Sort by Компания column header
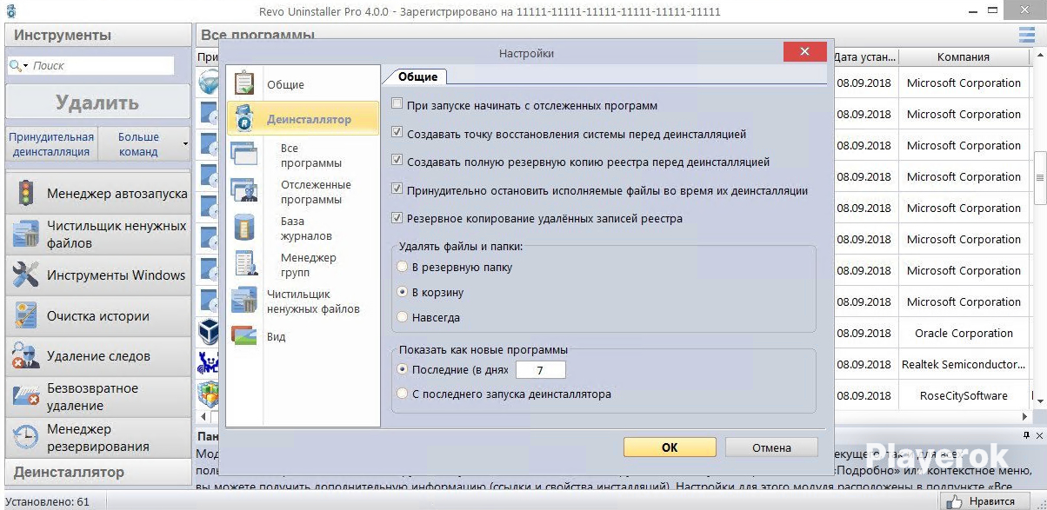Viewport: 1047px width, 510px height. [963, 56]
